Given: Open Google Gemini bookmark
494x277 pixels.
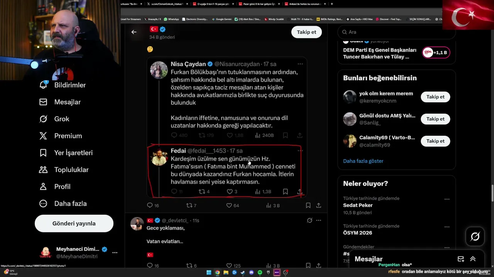Looking at the screenshot, I should pos(221,19).
